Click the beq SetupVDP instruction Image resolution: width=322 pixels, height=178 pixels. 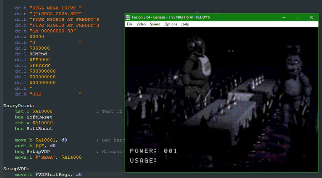pos(32,152)
